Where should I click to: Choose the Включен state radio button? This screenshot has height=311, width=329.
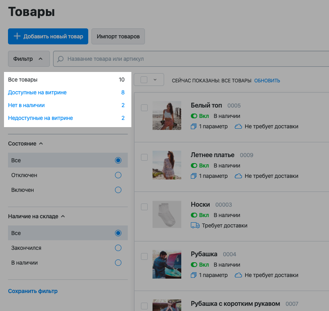(118, 190)
